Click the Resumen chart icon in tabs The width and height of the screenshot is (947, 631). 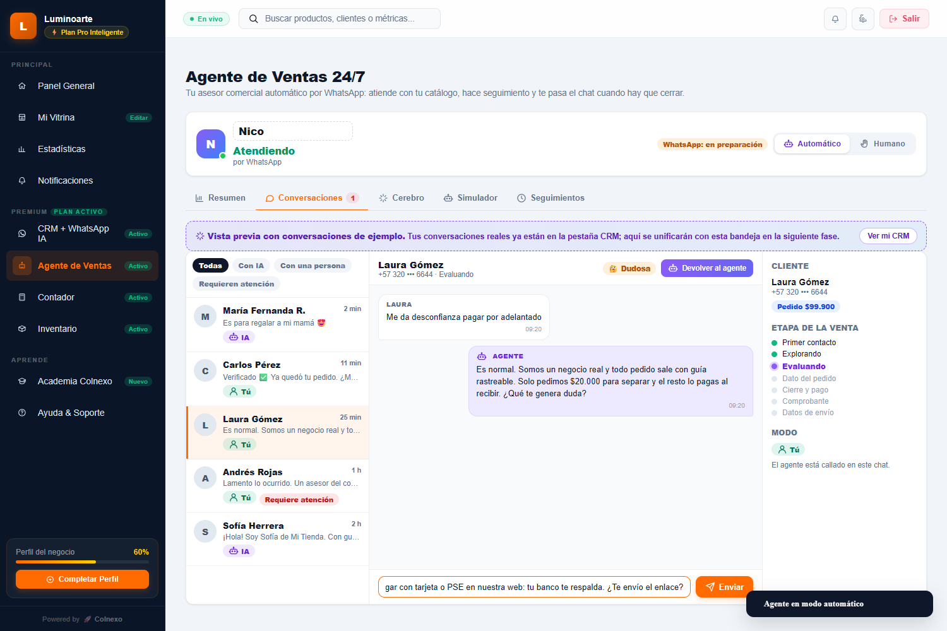click(x=200, y=198)
